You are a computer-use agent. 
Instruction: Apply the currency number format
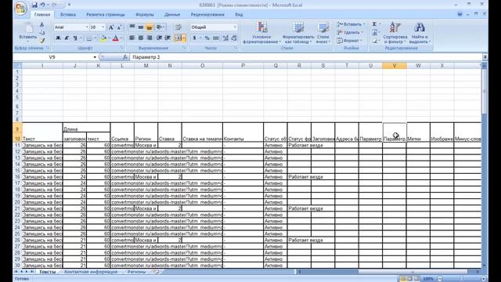point(194,38)
